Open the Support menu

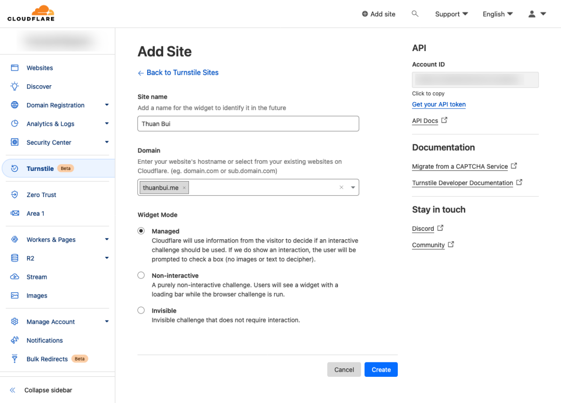tap(451, 14)
